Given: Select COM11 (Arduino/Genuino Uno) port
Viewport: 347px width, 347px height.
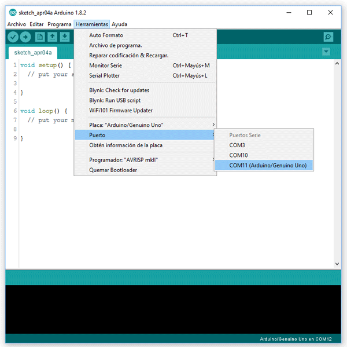Looking at the screenshot, I should (x=264, y=166).
